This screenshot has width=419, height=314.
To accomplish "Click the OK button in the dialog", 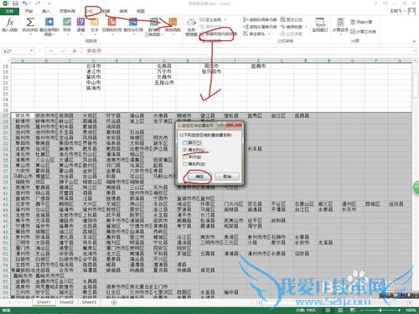I will 199,177.
